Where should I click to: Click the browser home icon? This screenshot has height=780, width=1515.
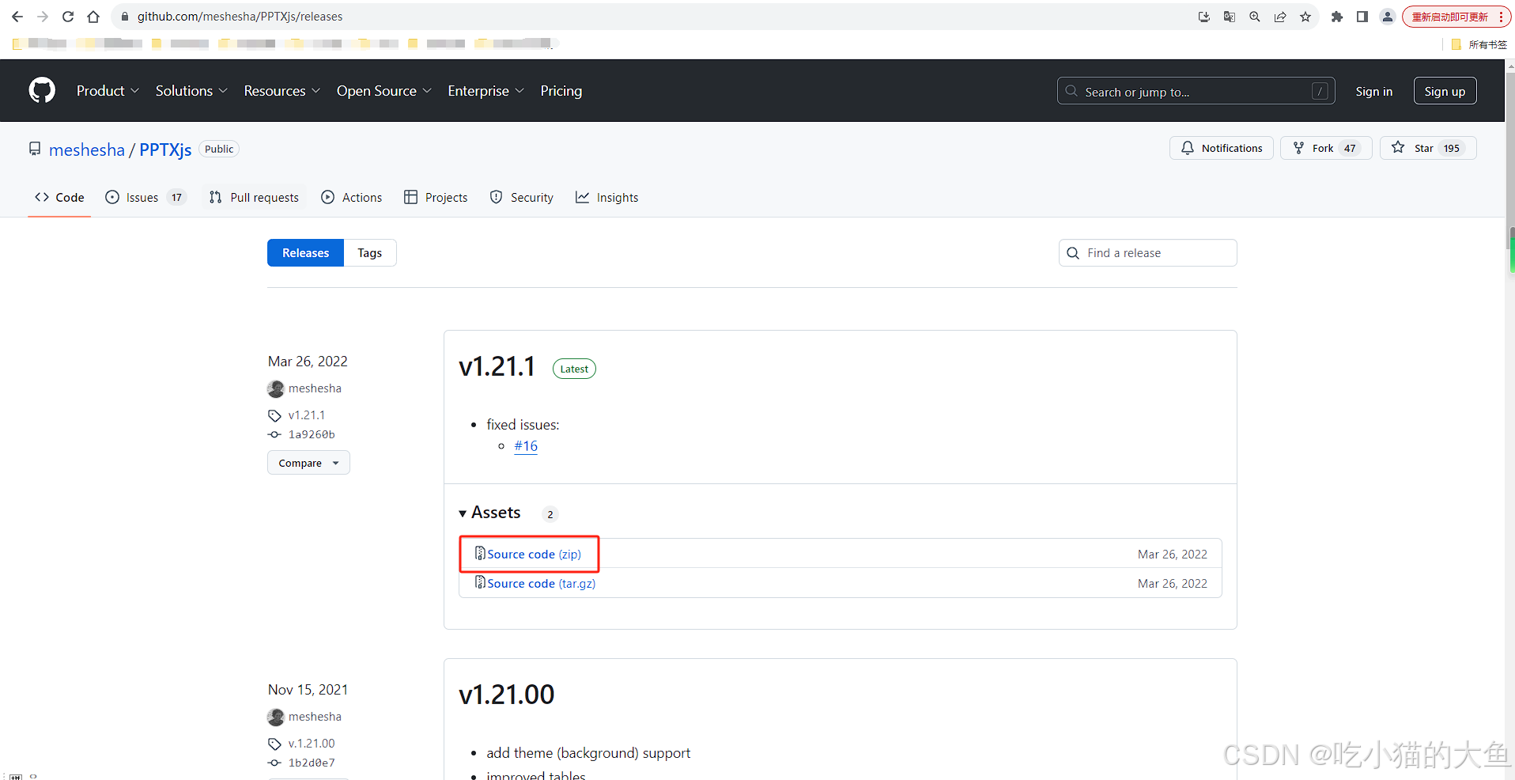pyautogui.click(x=93, y=17)
